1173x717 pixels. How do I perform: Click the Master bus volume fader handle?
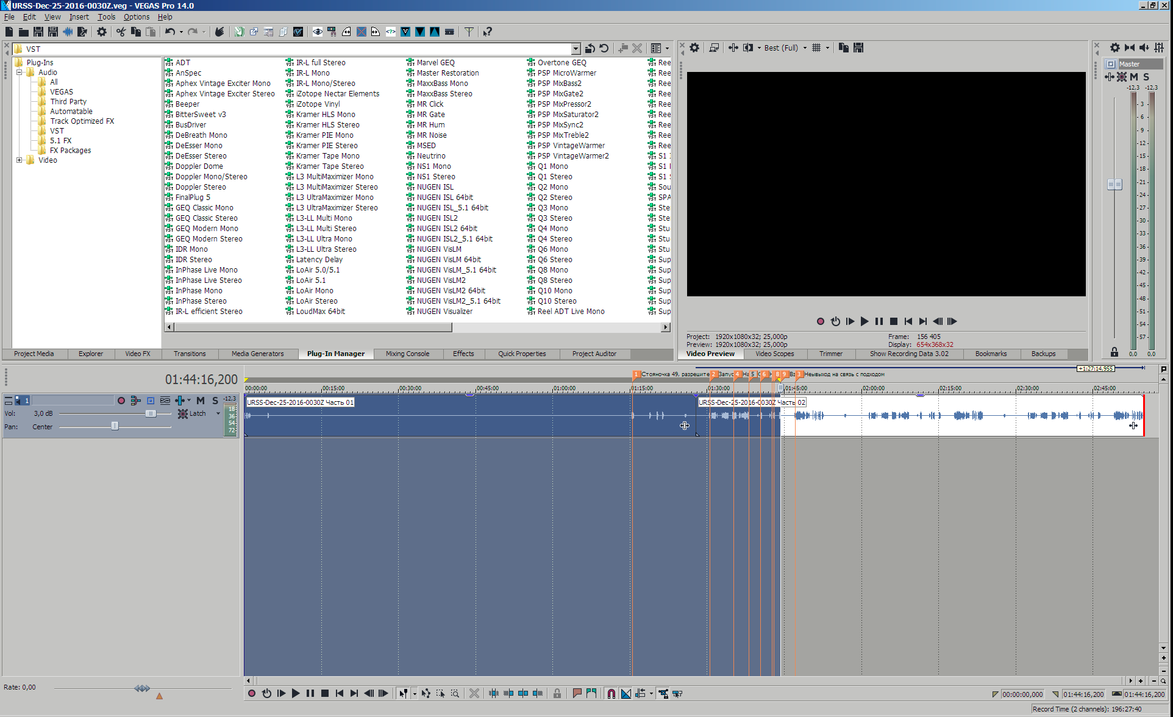pyautogui.click(x=1114, y=184)
